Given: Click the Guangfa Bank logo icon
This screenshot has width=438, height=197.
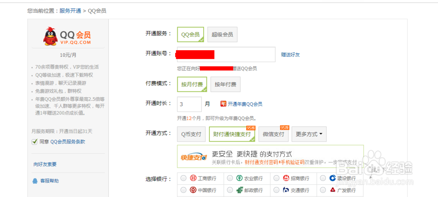Looking at the screenshot, I should point(332,190).
